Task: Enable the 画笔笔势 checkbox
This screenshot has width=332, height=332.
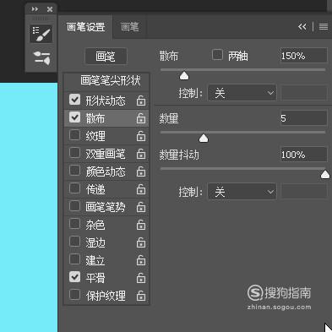Action: tap(74, 206)
